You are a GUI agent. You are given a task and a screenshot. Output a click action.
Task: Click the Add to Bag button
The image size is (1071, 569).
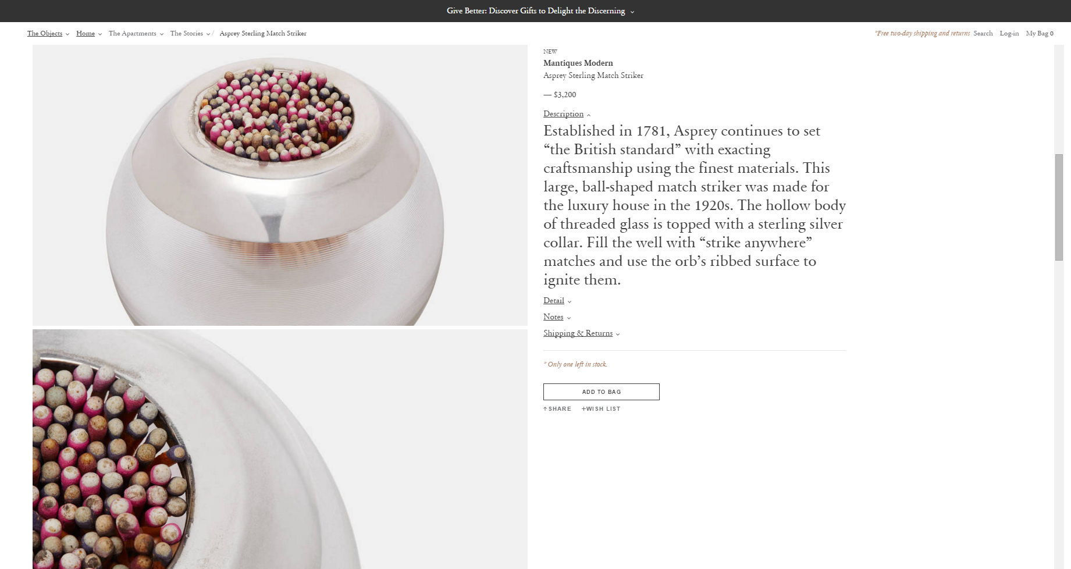[x=601, y=392]
